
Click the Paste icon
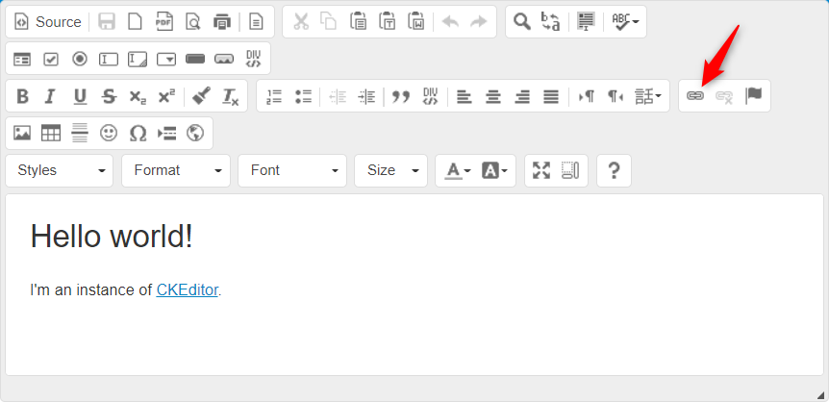point(359,22)
